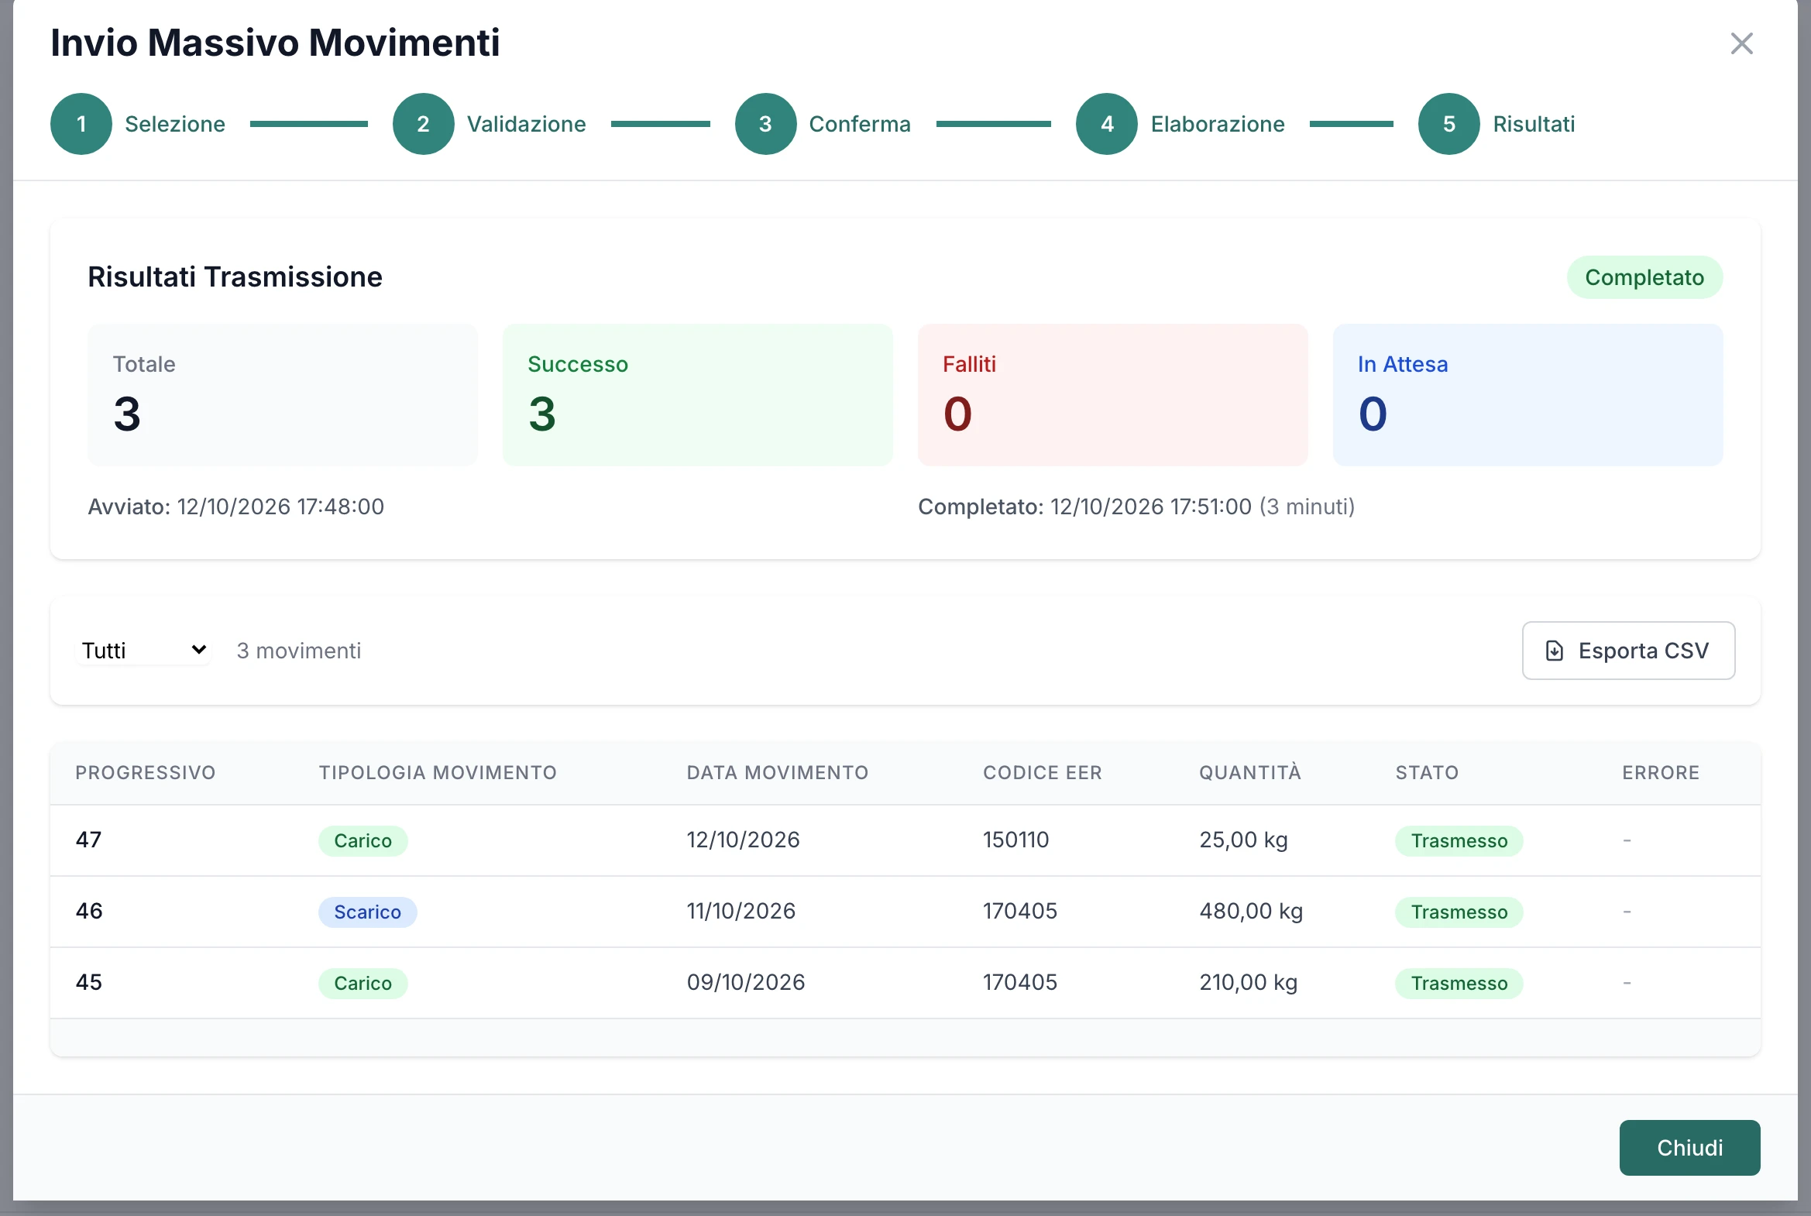Click date 11/10/2026 in the table
The image size is (1811, 1216).
pyautogui.click(x=741, y=911)
